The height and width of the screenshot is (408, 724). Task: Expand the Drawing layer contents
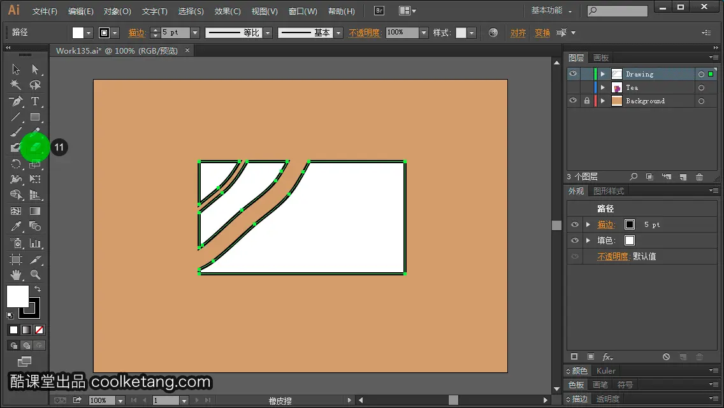click(x=602, y=74)
